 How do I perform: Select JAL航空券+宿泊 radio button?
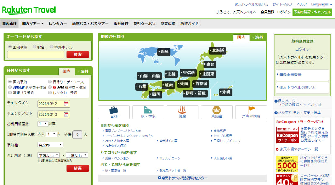click(50, 87)
